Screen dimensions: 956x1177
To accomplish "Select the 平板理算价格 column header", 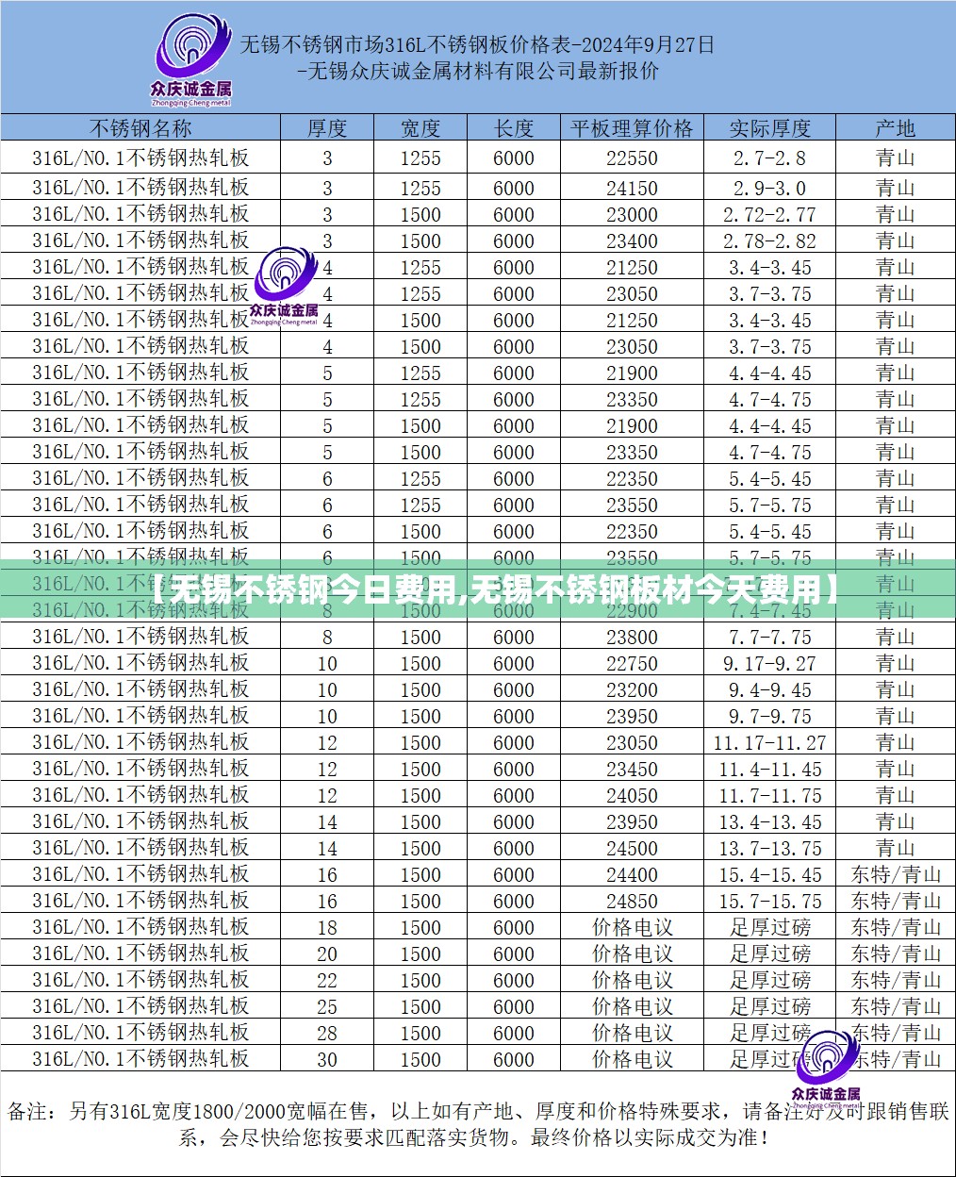I will tap(632, 128).
